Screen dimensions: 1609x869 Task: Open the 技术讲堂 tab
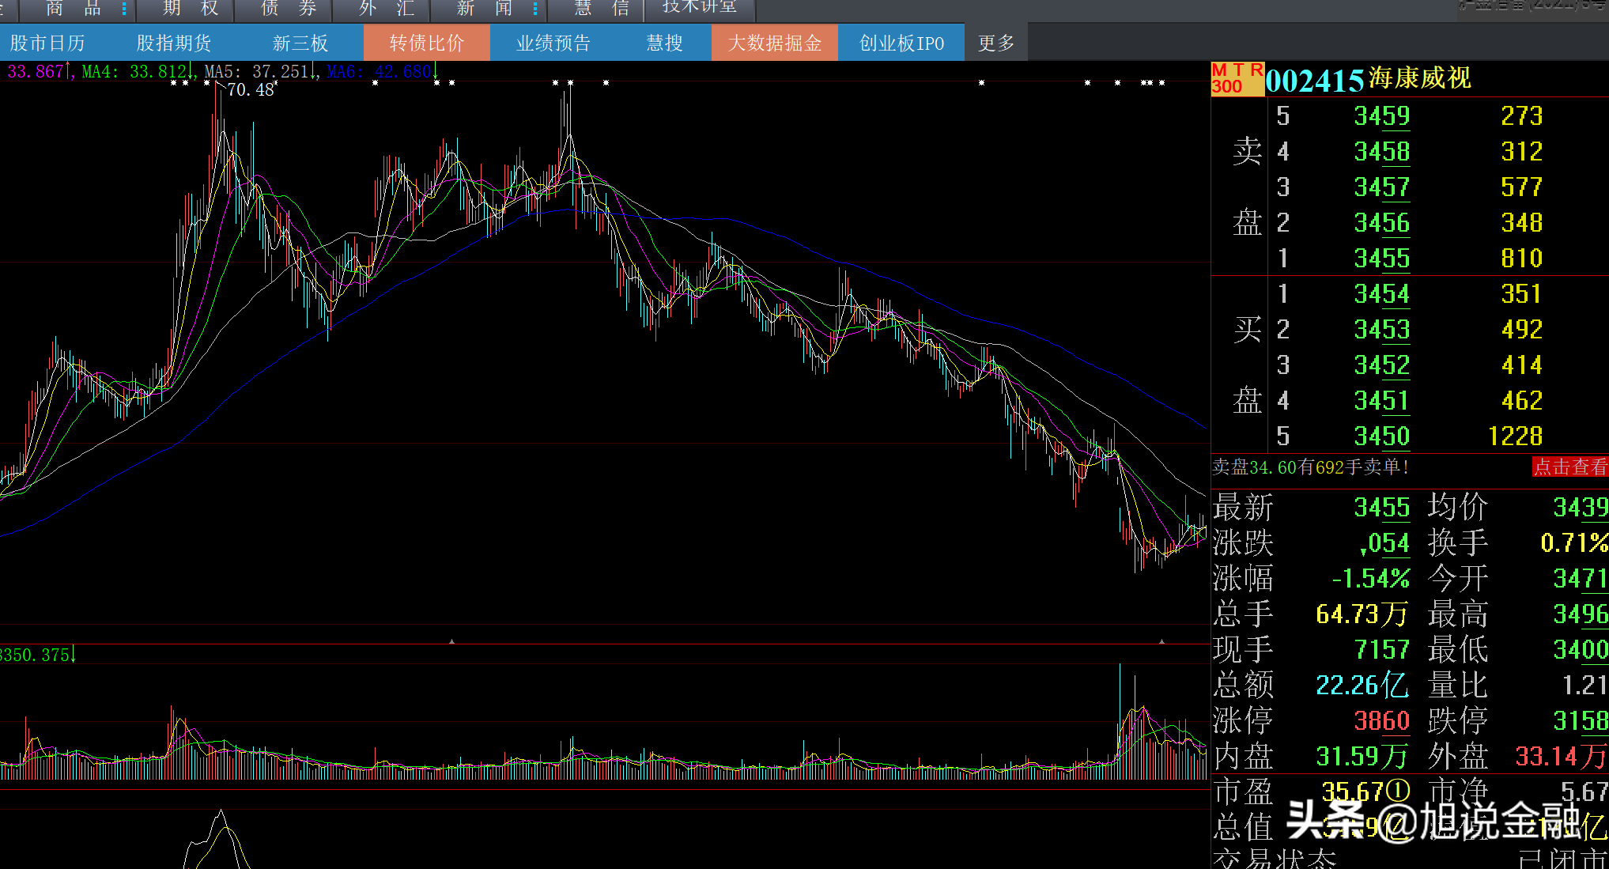700,8
